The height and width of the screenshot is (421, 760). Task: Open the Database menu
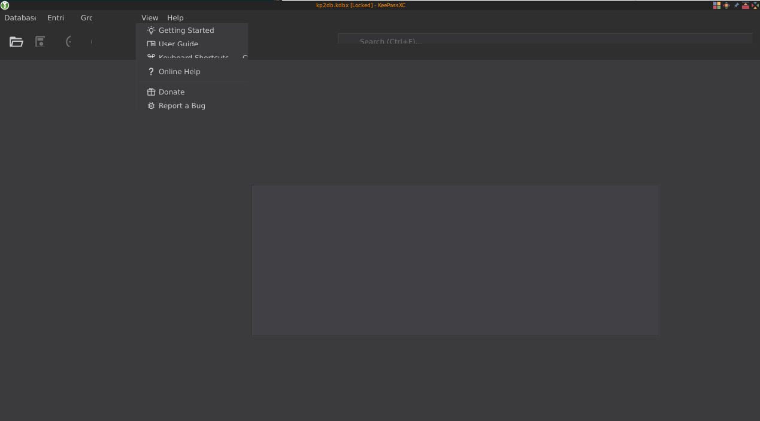[x=20, y=18]
